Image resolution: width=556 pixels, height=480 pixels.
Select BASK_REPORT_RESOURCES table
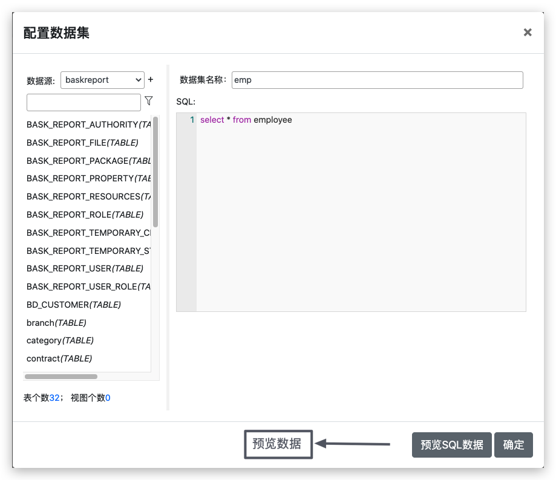tap(89, 196)
